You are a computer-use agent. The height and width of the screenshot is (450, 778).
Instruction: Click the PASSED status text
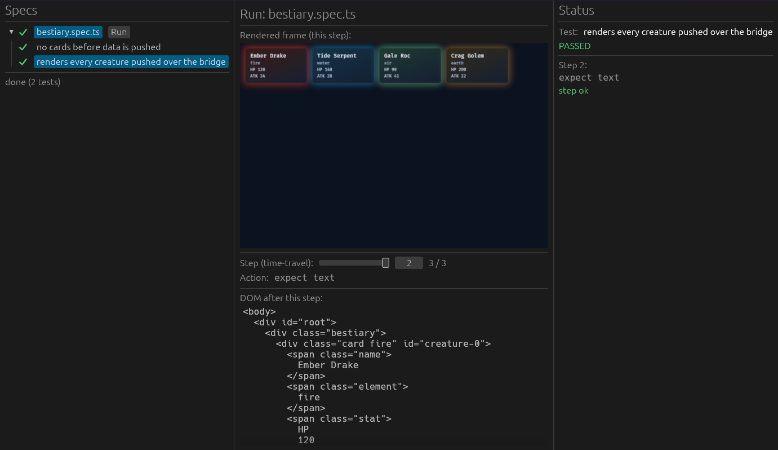pyautogui.click(x=575, y=46)
